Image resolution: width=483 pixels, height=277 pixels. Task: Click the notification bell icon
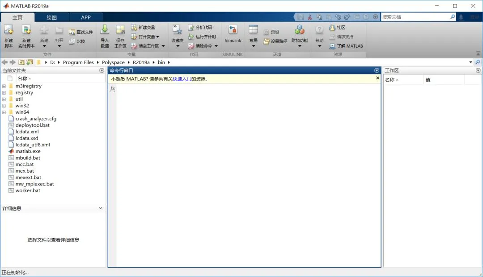click(461, 17)
